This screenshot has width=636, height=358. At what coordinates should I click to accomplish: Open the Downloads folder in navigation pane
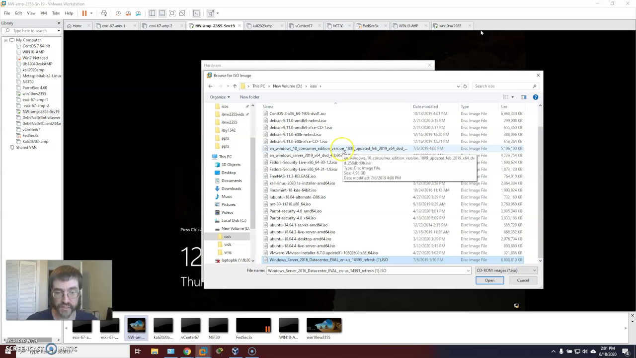pos(231,188)
